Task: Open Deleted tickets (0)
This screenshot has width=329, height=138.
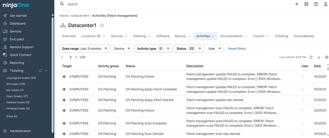Action: [x=18, y=102]
